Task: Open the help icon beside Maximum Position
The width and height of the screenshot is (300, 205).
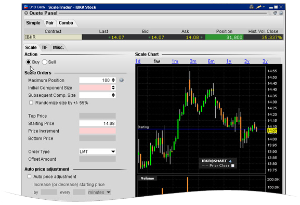Action: click(121, 80)
